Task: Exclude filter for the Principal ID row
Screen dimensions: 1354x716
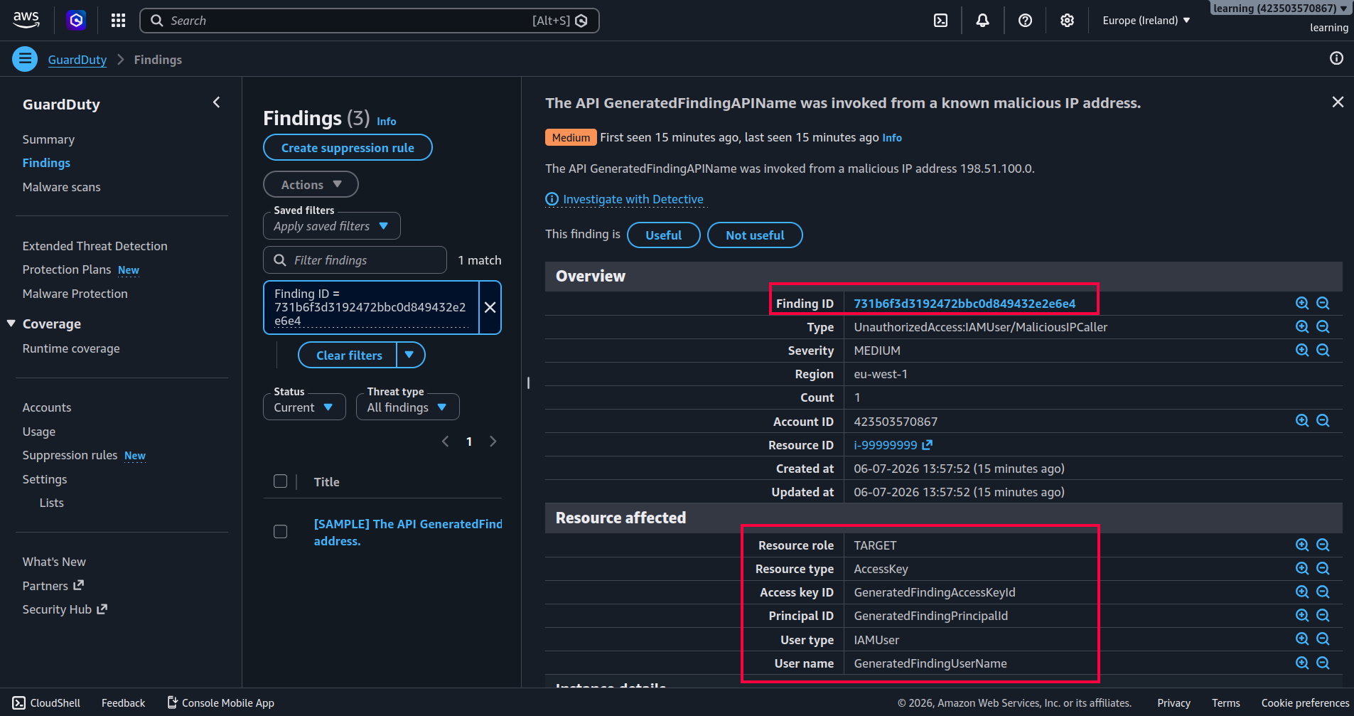Action: 1323,615
